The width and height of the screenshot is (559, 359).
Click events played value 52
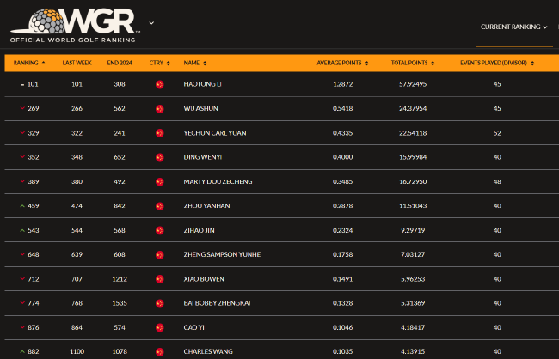[x=497, y=133]
